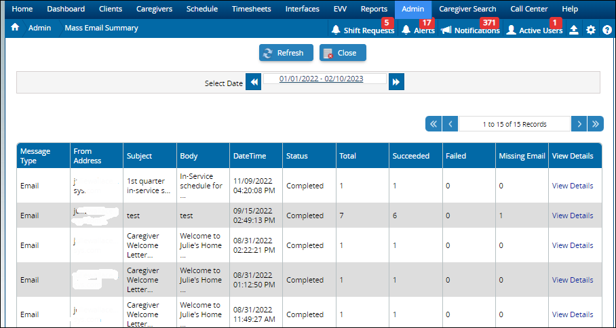Open the Clients menu

pyautogui.click(x=111, y=9)
